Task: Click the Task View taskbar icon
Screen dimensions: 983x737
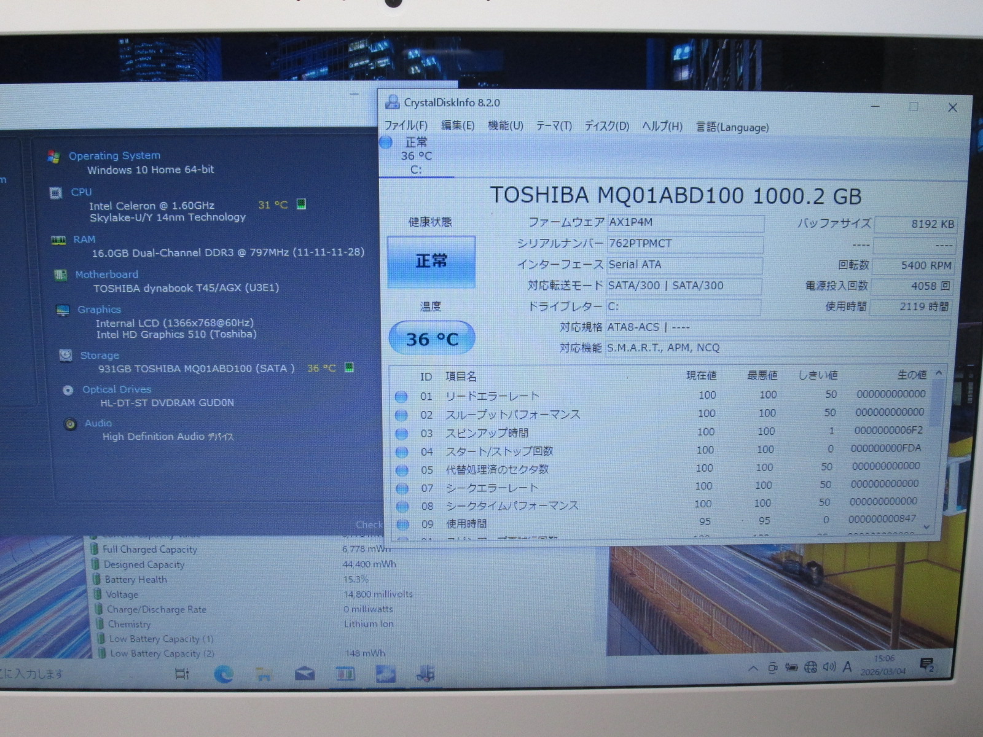Action: coord(182,674)
